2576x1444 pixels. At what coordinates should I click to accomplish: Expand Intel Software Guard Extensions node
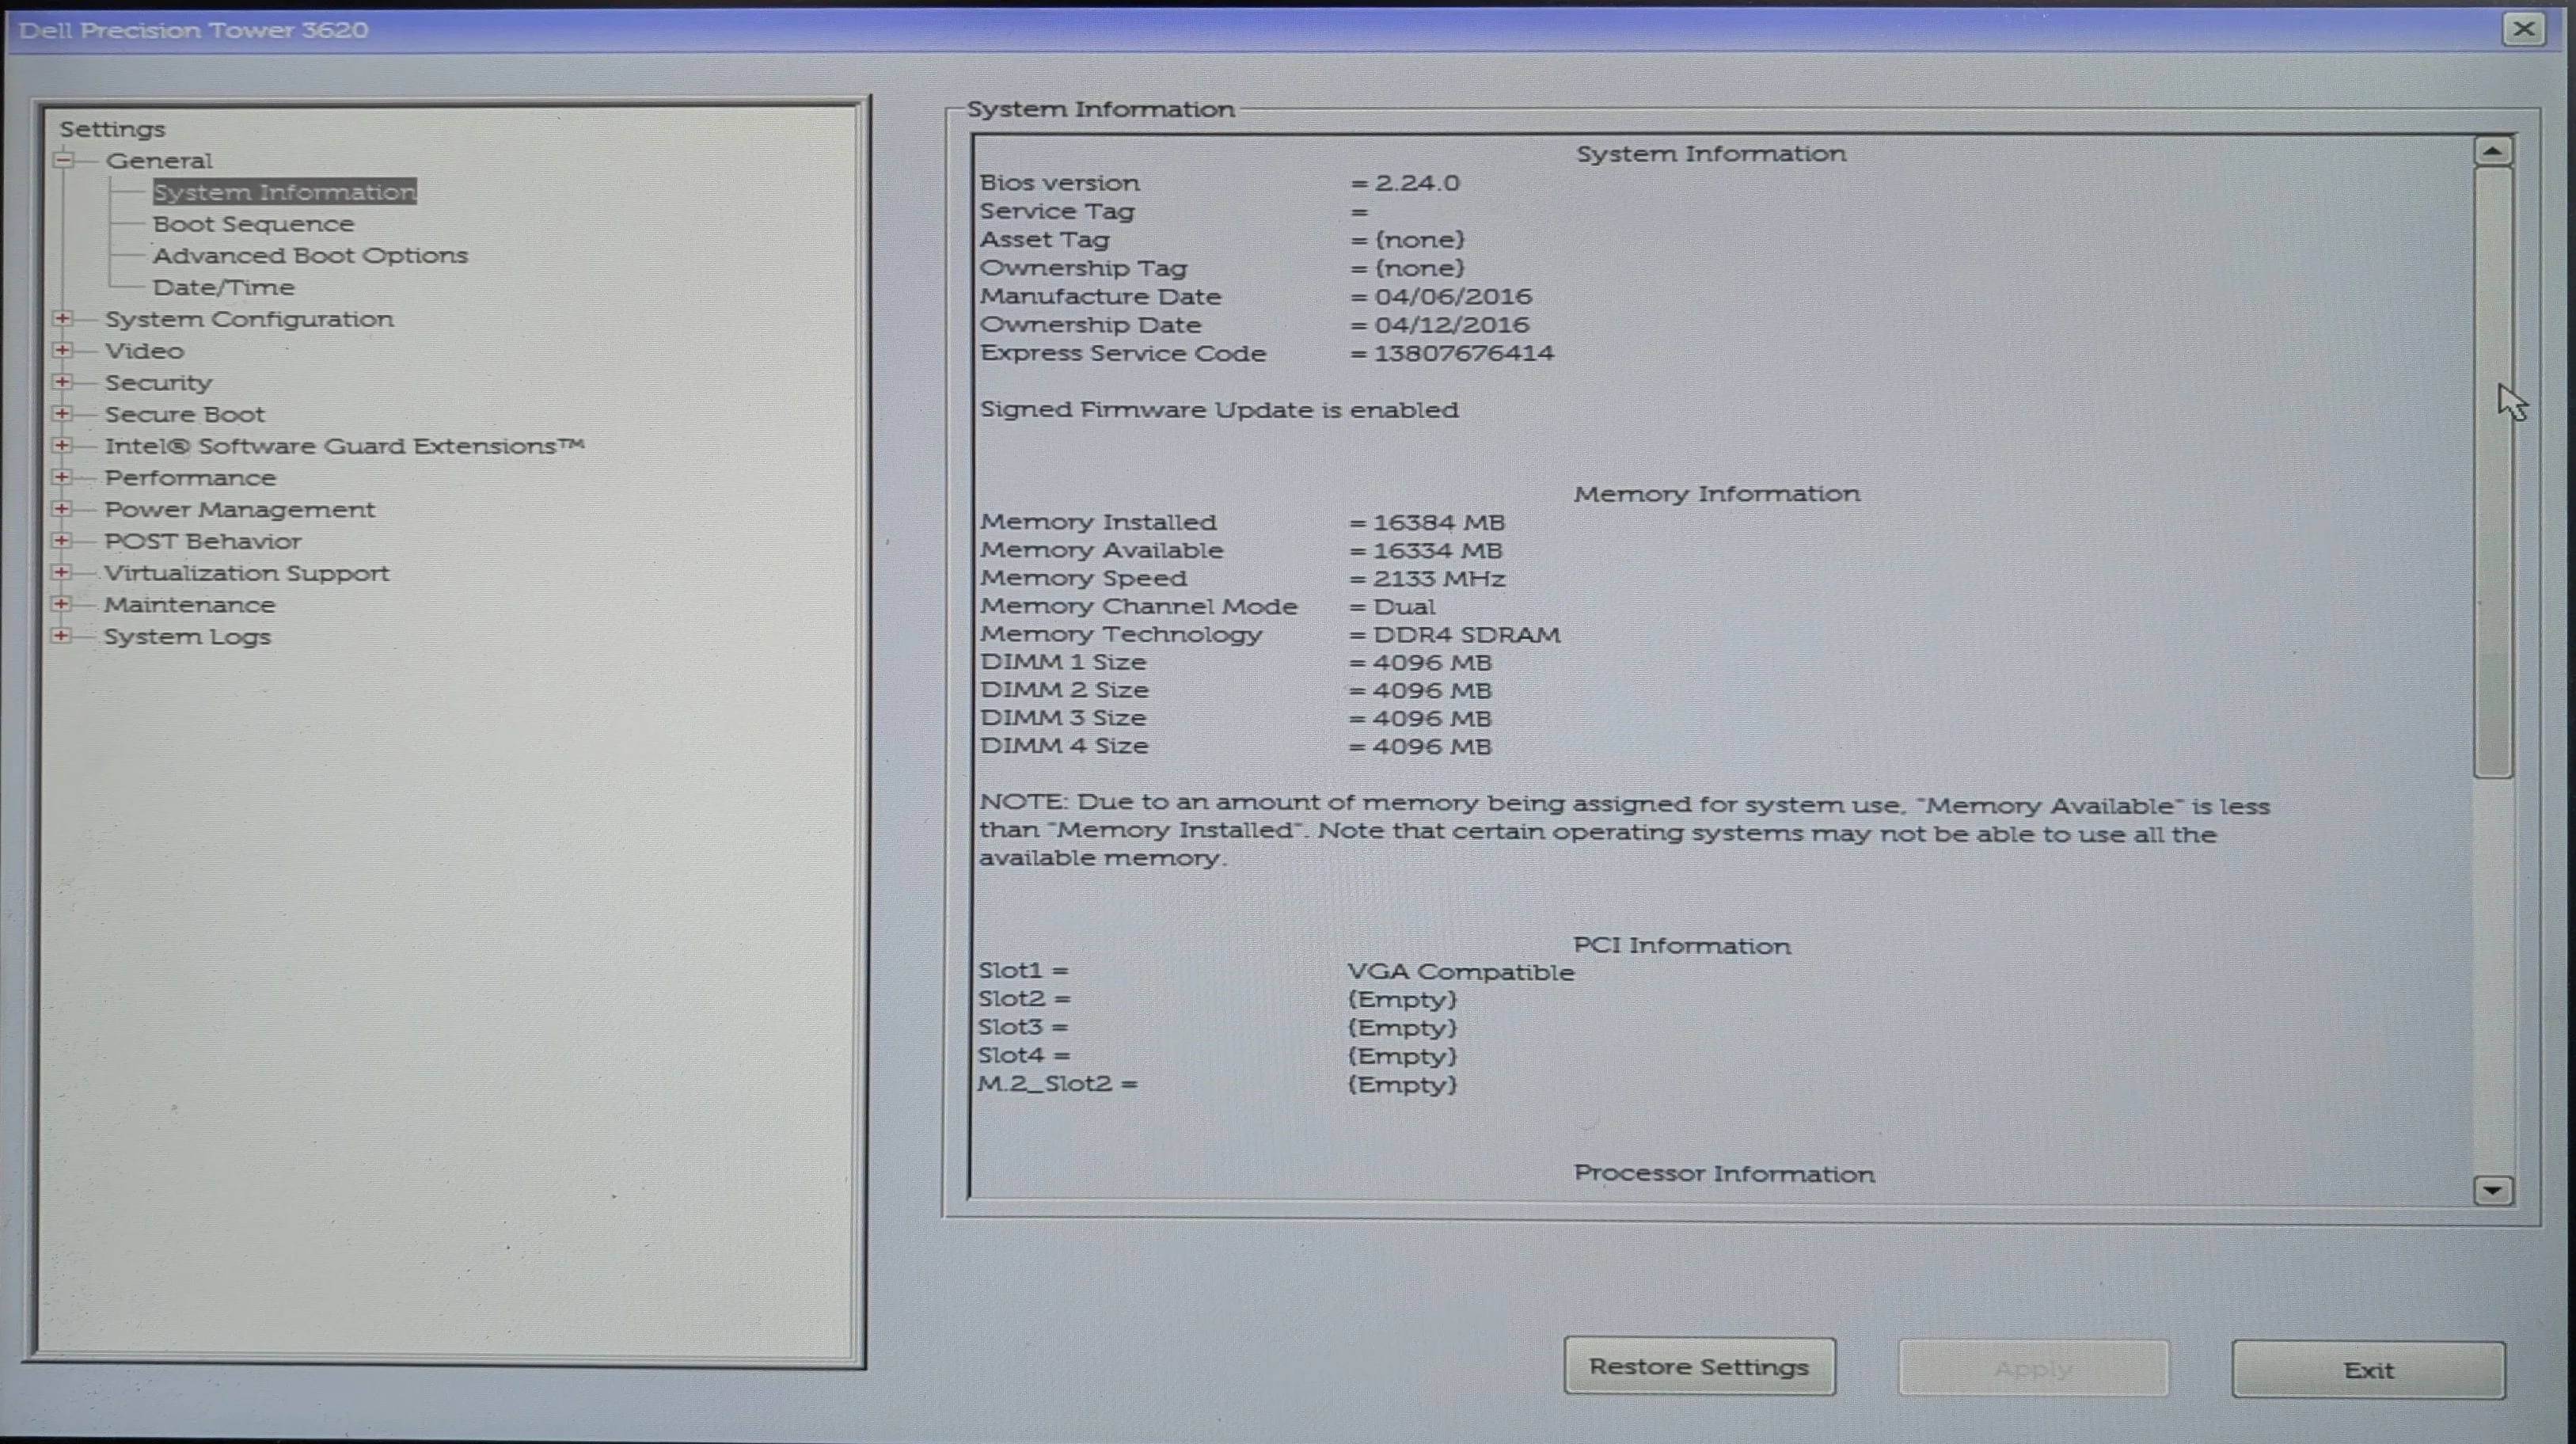[x=63, y=445]
